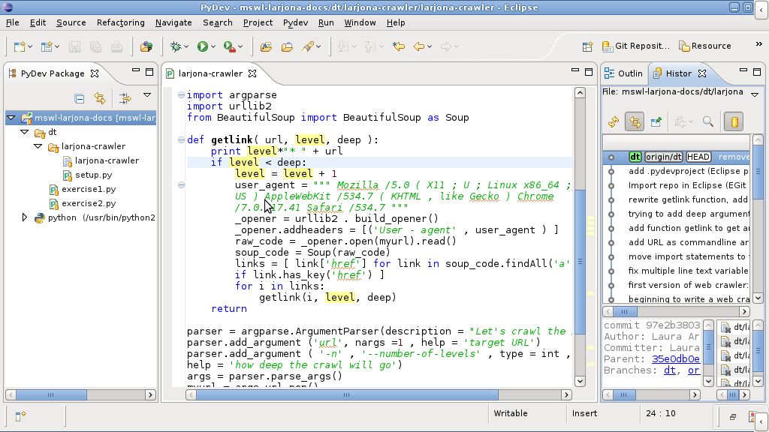The width and height of the screenshot is (769, 432).
Task: Click the editor horizontal scrollbar thumb
Action: coord(347,394)
